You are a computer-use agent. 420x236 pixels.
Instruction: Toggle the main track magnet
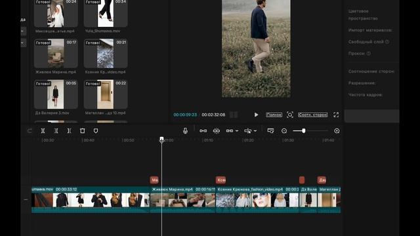(203, 131)
